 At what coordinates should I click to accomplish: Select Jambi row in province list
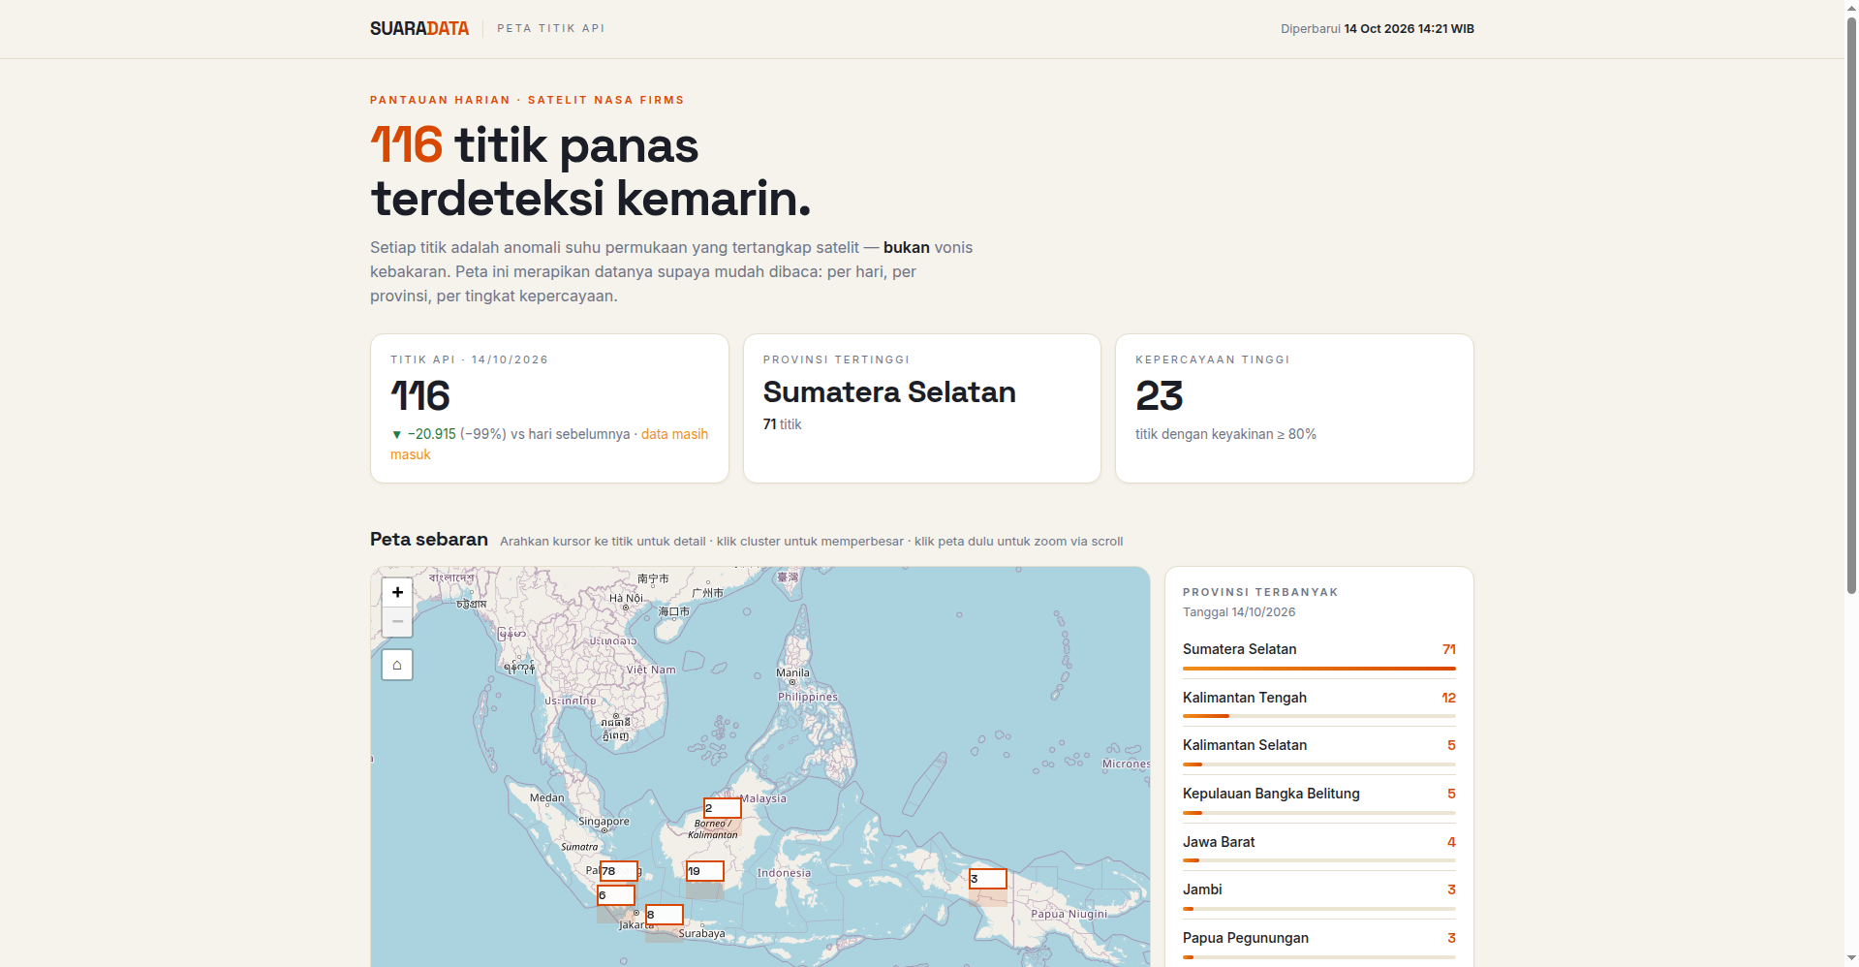[1318, 895]
